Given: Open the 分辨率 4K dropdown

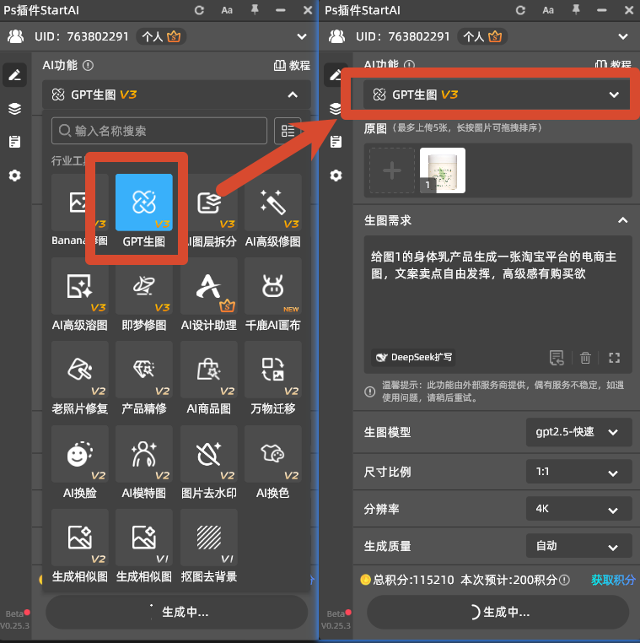Looking at the screenshot, I should click(x=578, y=509).
